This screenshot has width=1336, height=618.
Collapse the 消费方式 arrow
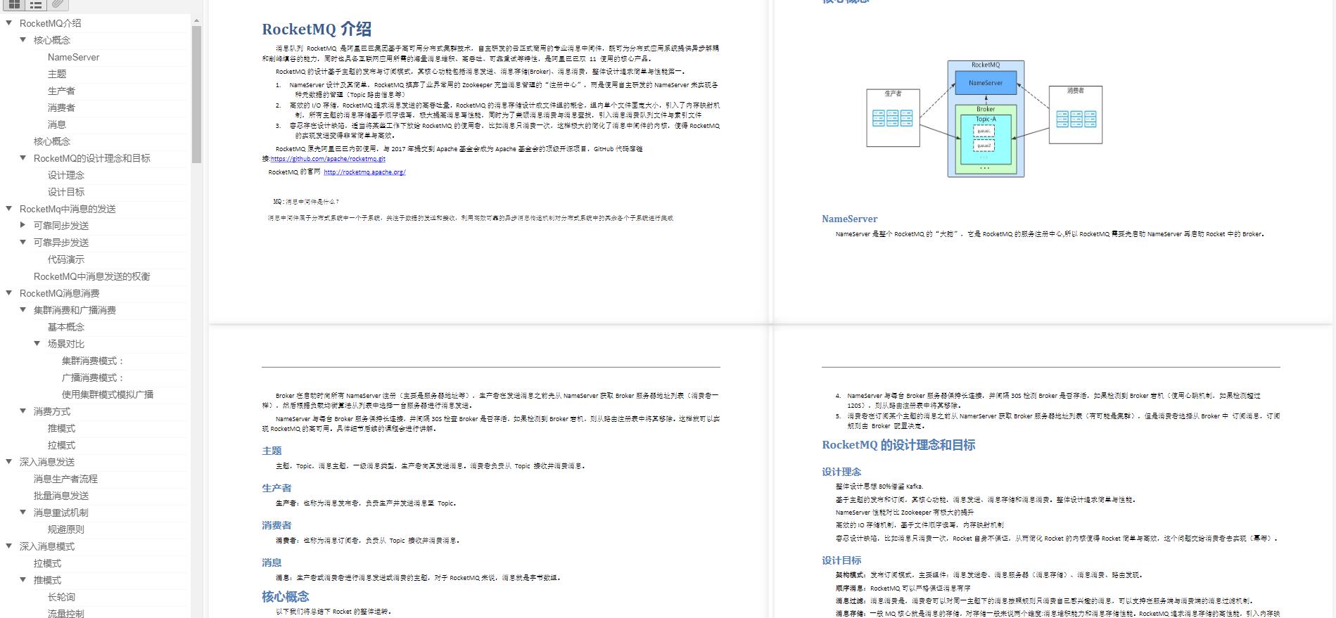point(23,411)
